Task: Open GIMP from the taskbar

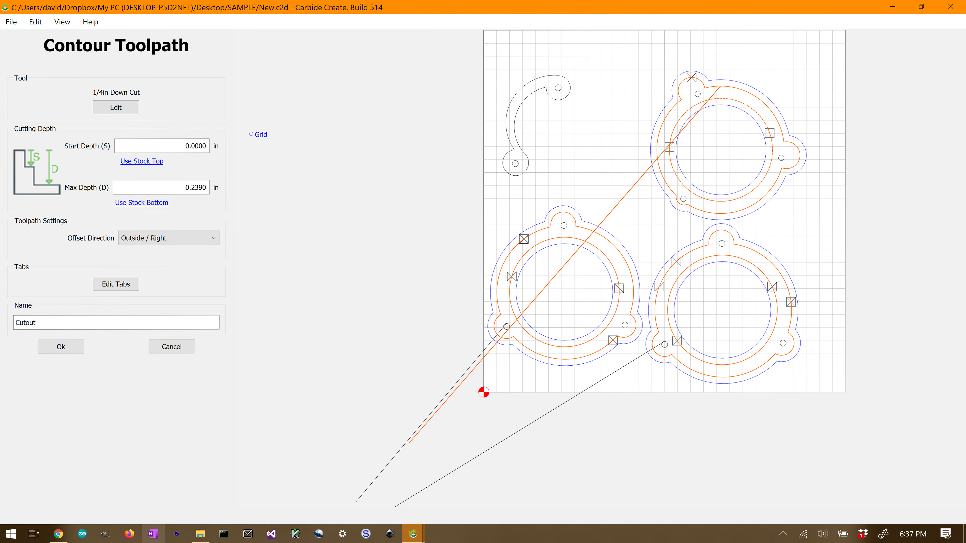Action: [106, 534]
